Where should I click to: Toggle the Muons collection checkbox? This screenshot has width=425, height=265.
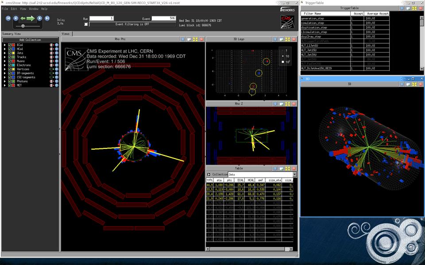(10, 61)
